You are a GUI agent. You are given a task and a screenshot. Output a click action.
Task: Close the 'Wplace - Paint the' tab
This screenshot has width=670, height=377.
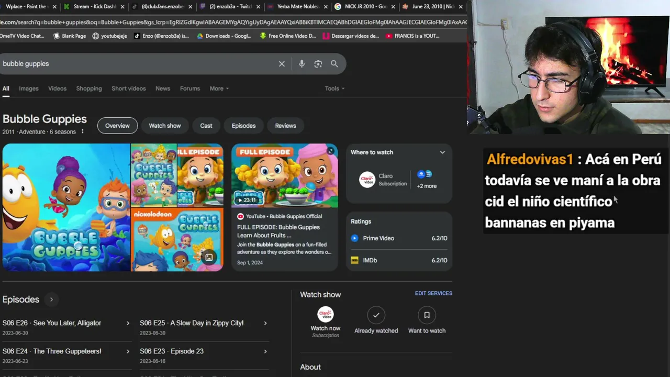click(x=55, y=7)
